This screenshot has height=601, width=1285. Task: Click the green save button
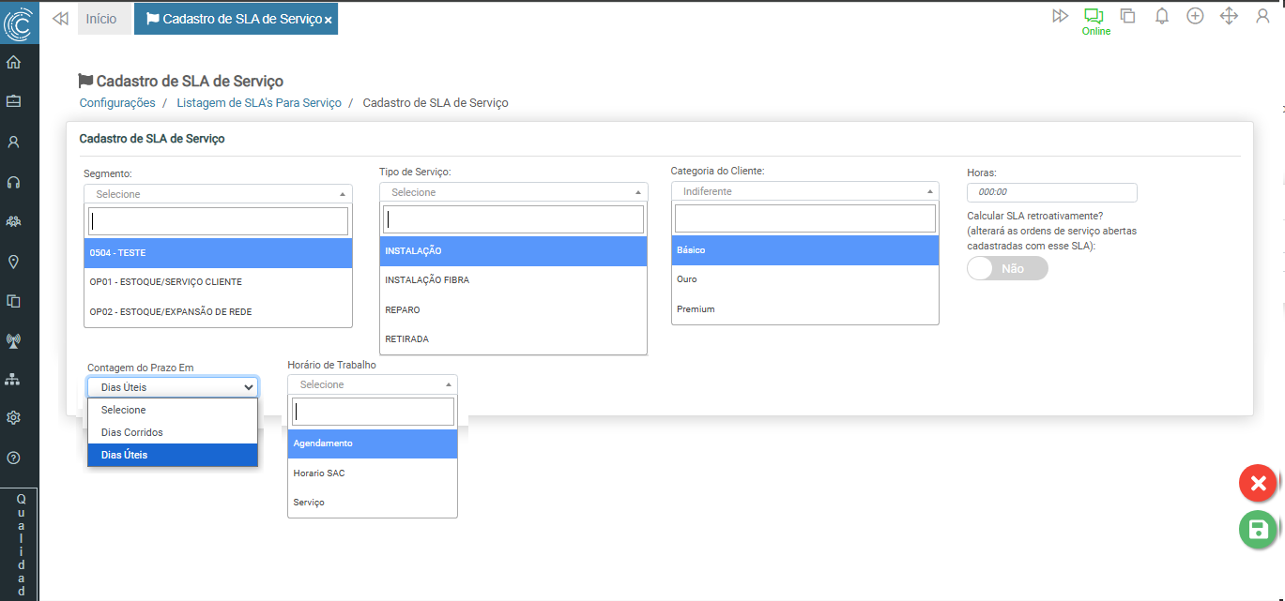click(x=1258, y=529)
